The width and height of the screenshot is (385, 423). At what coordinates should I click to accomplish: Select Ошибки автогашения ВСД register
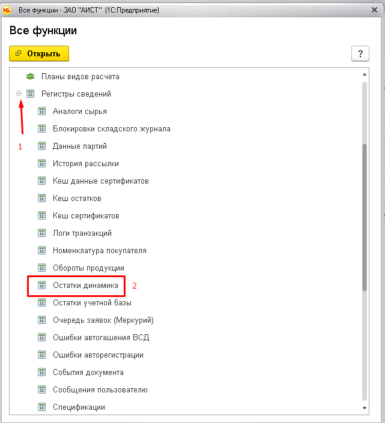pyautogui.click(x=101, y=337)
